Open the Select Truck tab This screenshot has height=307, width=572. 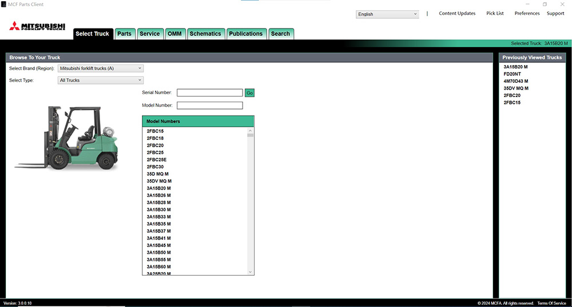pos(92,34)
